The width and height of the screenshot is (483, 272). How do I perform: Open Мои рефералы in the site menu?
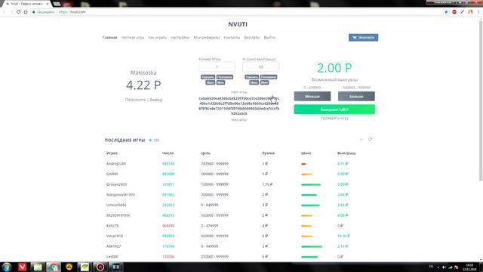point(206,38)
